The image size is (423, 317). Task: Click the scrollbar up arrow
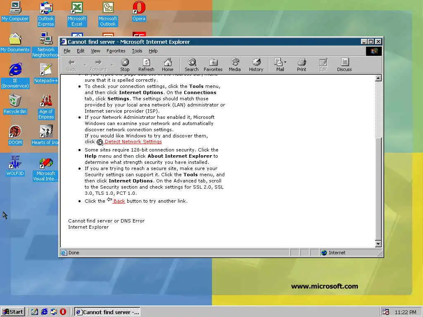click(378, 78)
